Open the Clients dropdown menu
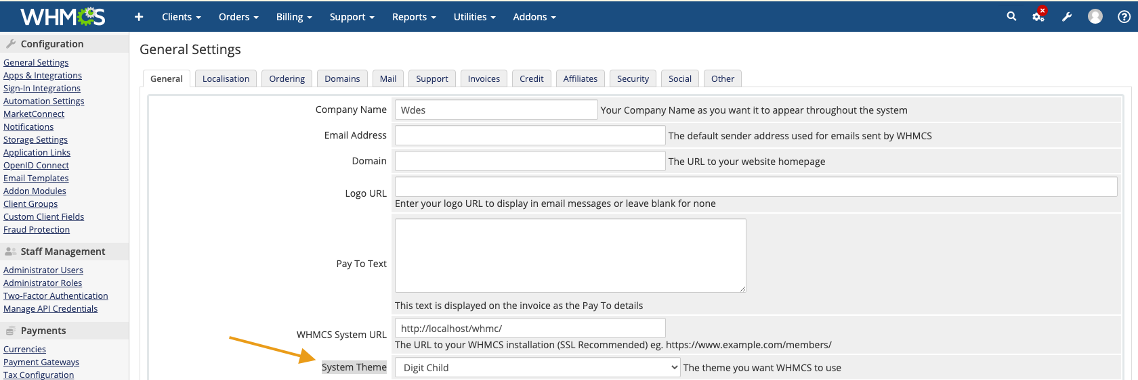 pos(182,17)
